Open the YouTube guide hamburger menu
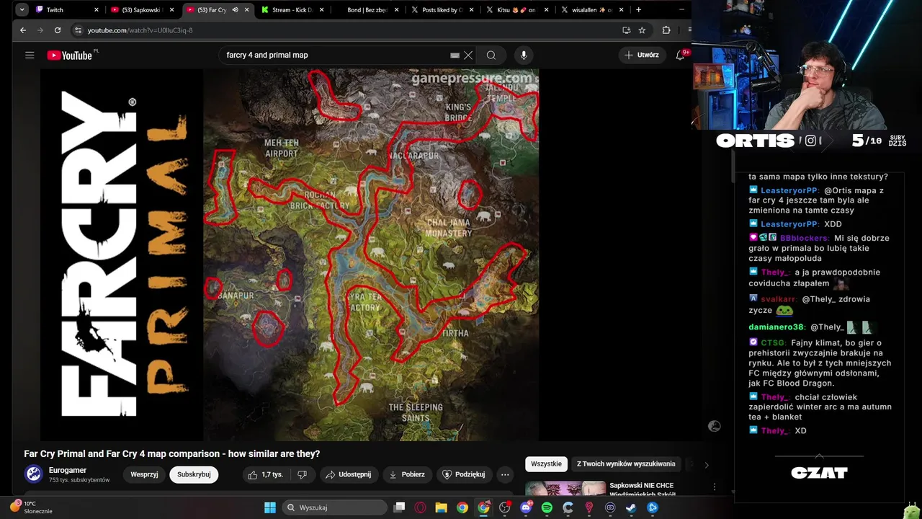The height and width of the screenshot is (519, 922). [x=30, y=55]
